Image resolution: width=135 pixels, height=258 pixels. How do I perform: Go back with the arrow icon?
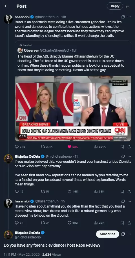pos(6,6)
